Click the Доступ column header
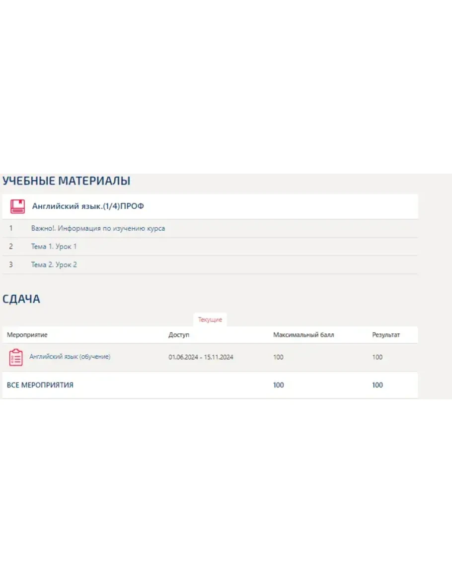 (179, 335)
